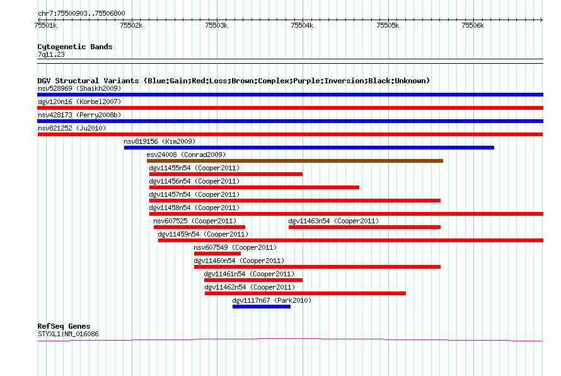Click dgv11461n54 (Cooper2011) label
This screenshot has height=376, width=561.
249,274
